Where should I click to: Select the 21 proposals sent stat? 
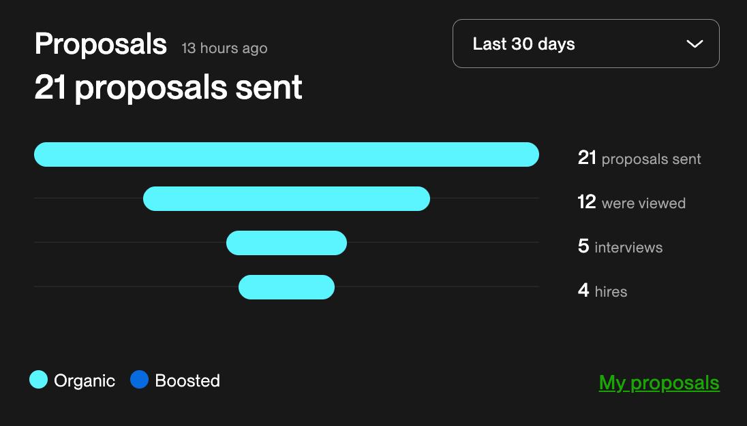point(639,159)
